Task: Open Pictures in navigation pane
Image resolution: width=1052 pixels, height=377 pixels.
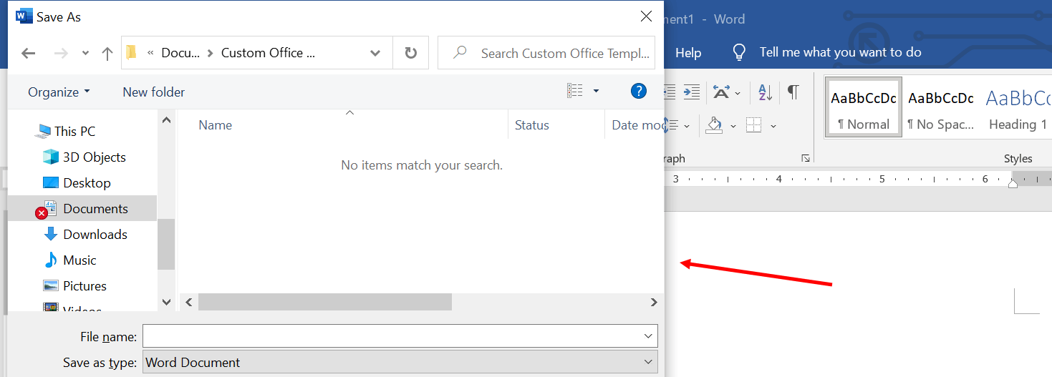Action: [85, 285]
